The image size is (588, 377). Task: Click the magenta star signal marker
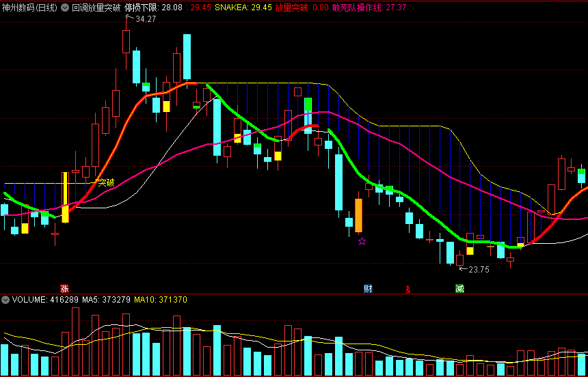point(362,241)
